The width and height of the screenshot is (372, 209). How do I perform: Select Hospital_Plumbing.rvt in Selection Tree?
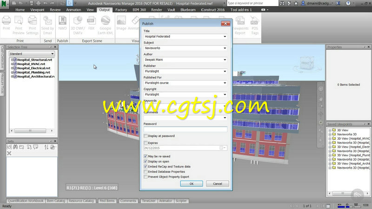[33, 72]
